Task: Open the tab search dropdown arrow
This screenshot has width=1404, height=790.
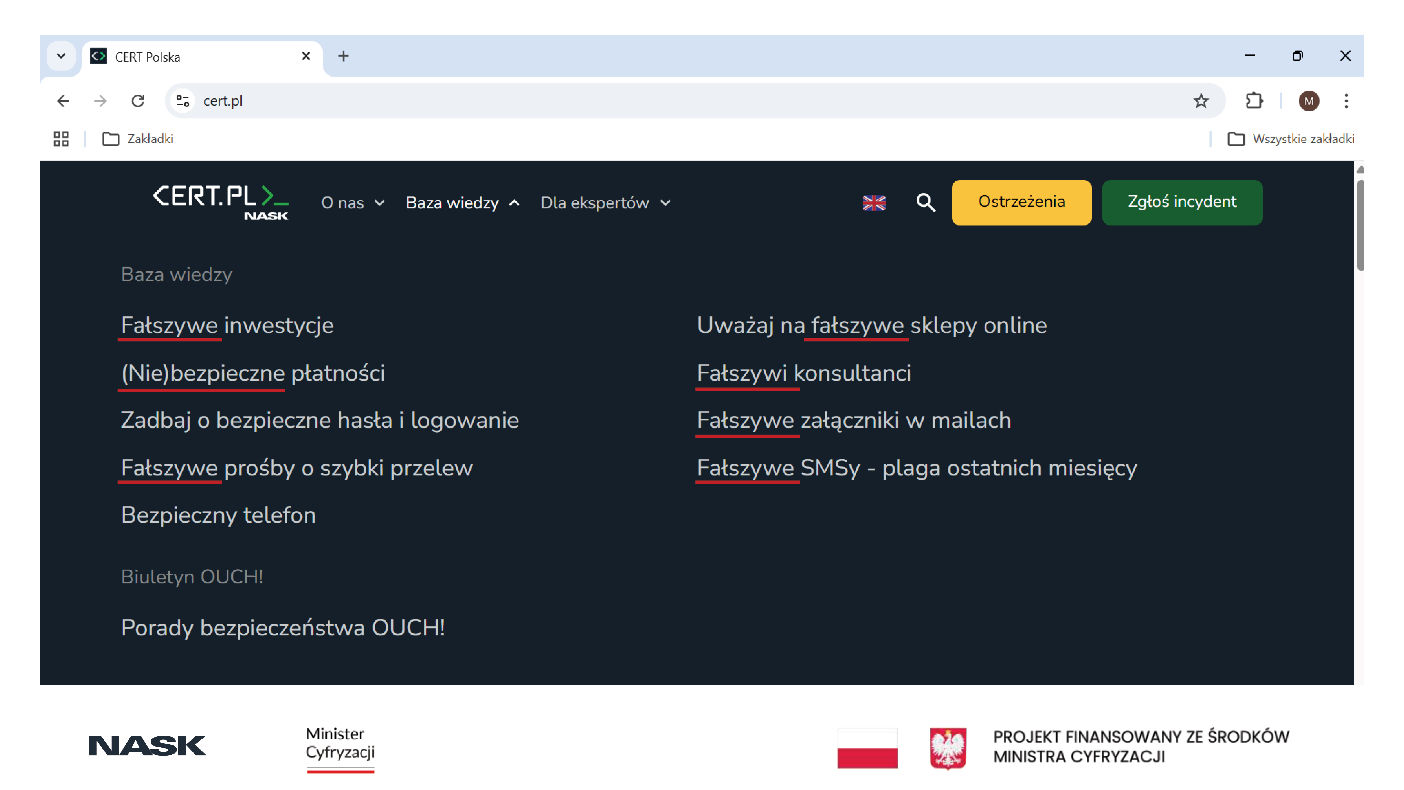Action: tap(61, 56)
